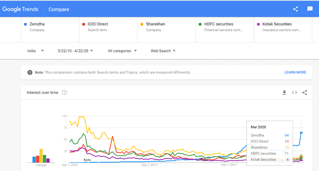Screen dimensions: 319x171
Task: Share the Interest over time chart
Action: [x=305, y=92]
